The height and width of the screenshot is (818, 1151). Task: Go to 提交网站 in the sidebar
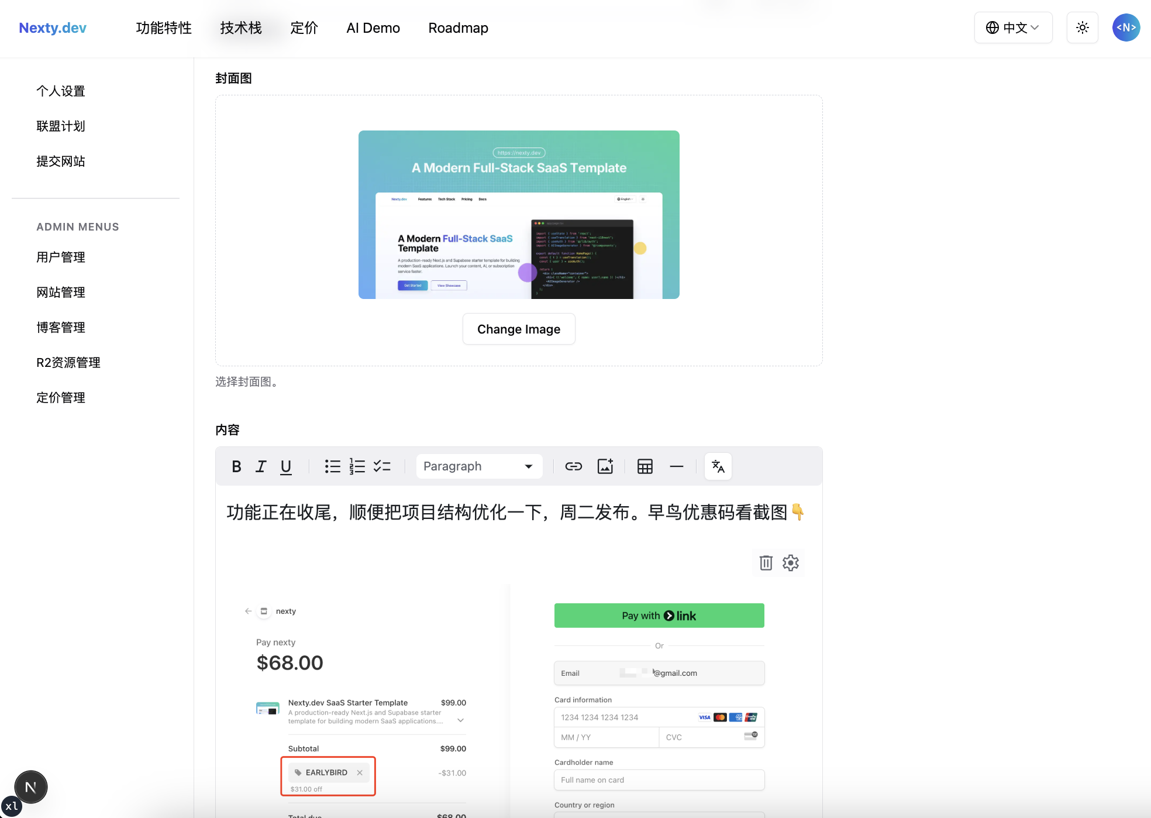61,161
